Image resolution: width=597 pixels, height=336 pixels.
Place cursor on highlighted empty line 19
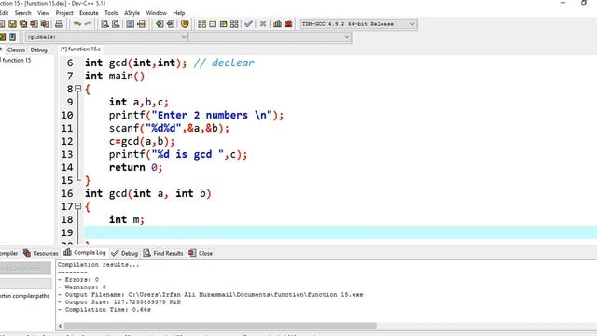(x=340, y=232)
